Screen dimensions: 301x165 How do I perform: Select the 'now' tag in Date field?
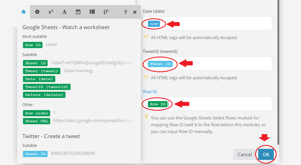[x=154, y=24]
